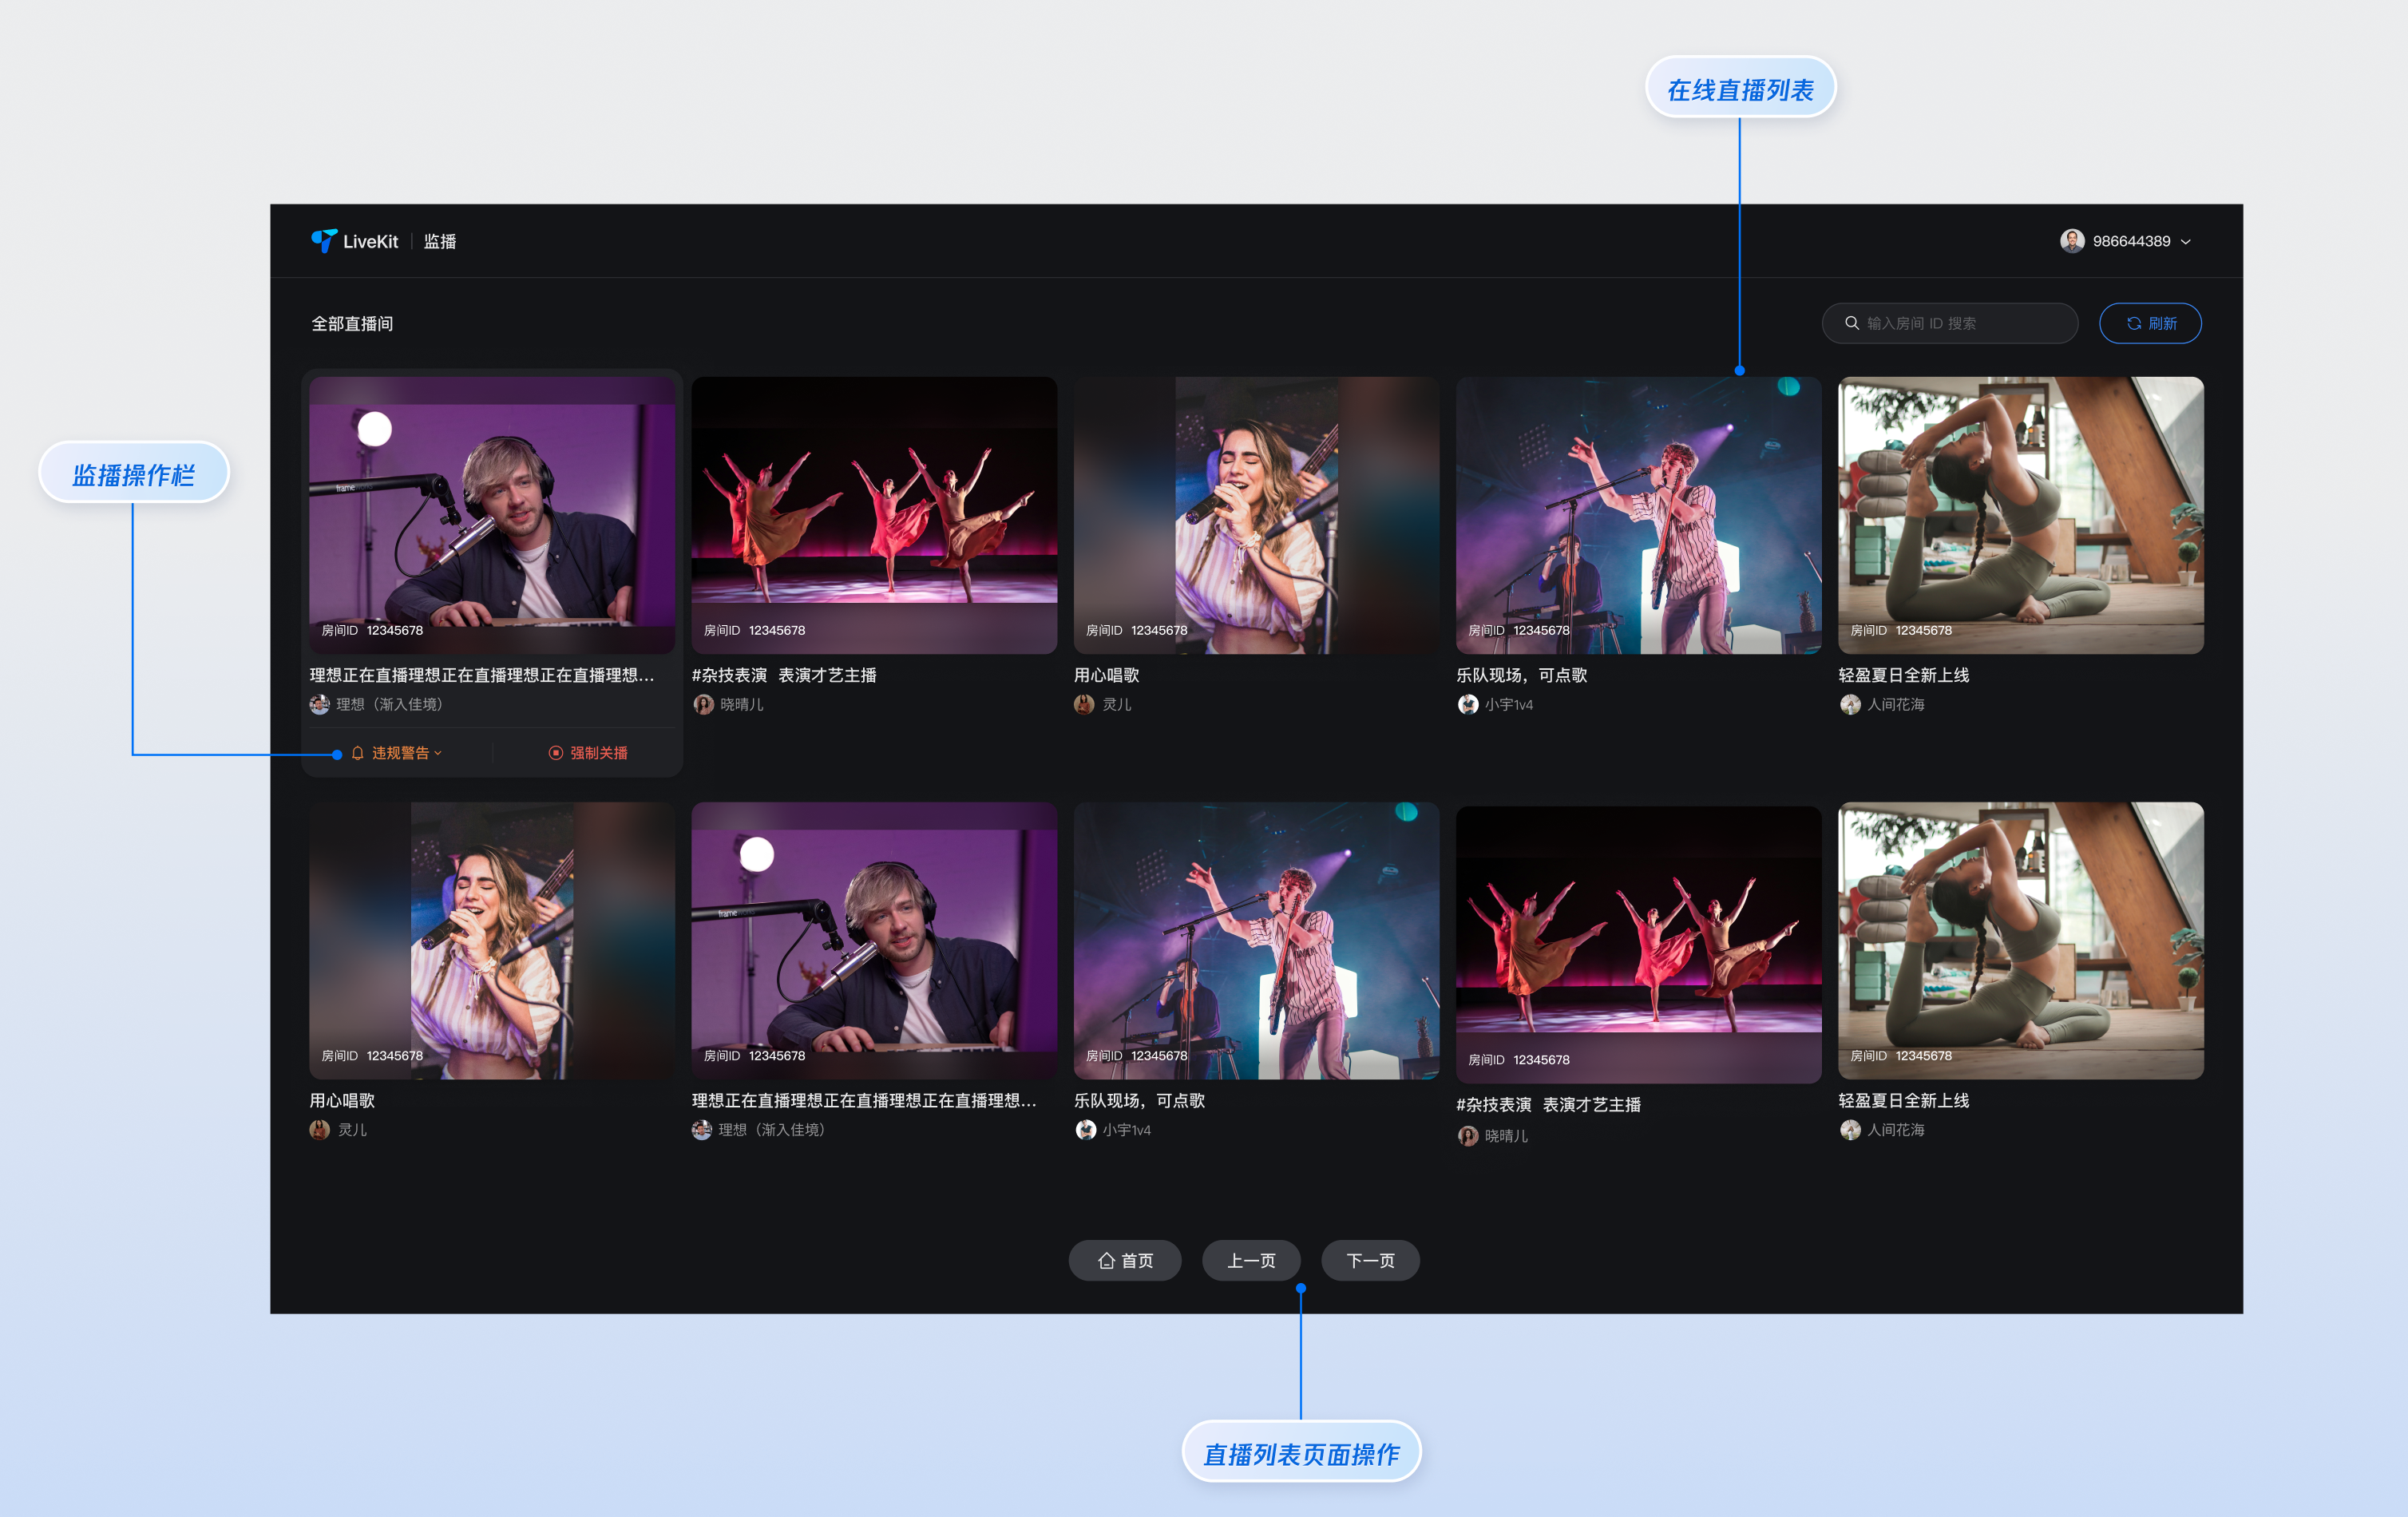
Task: Go to previous page with 上一页
Action: [1250, 1260]
